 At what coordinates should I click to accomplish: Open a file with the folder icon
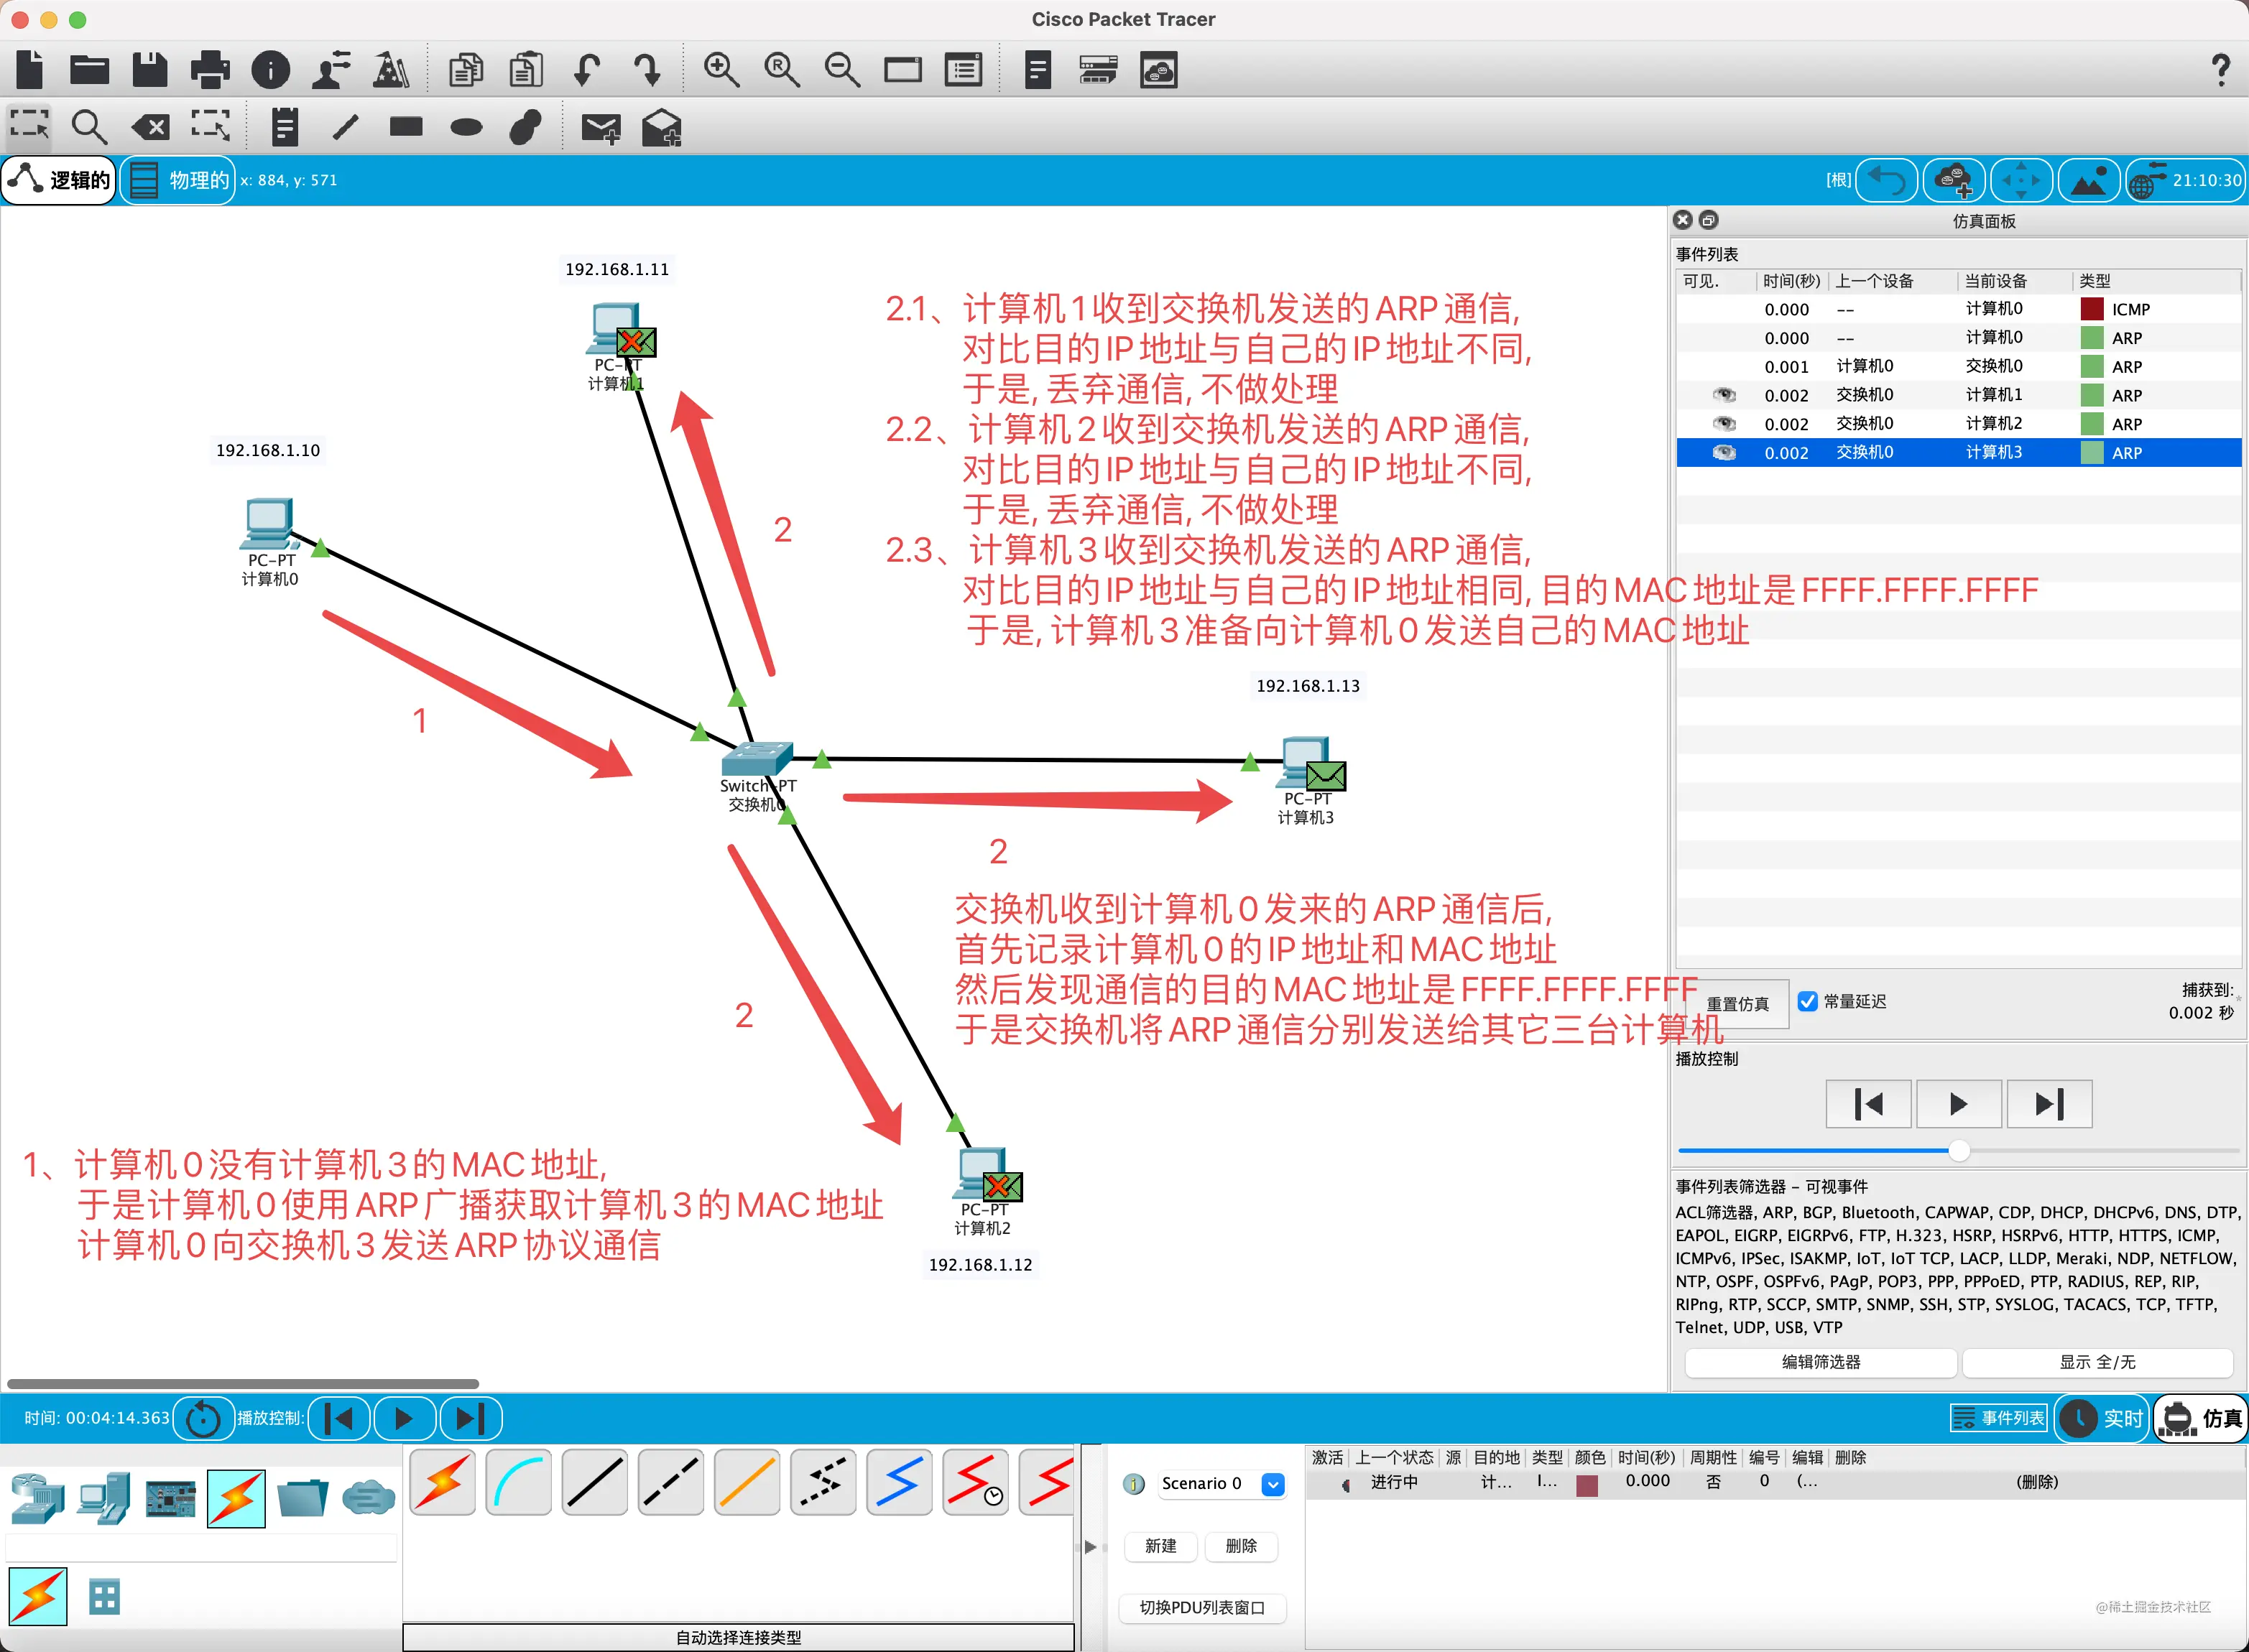click(89, 70)
